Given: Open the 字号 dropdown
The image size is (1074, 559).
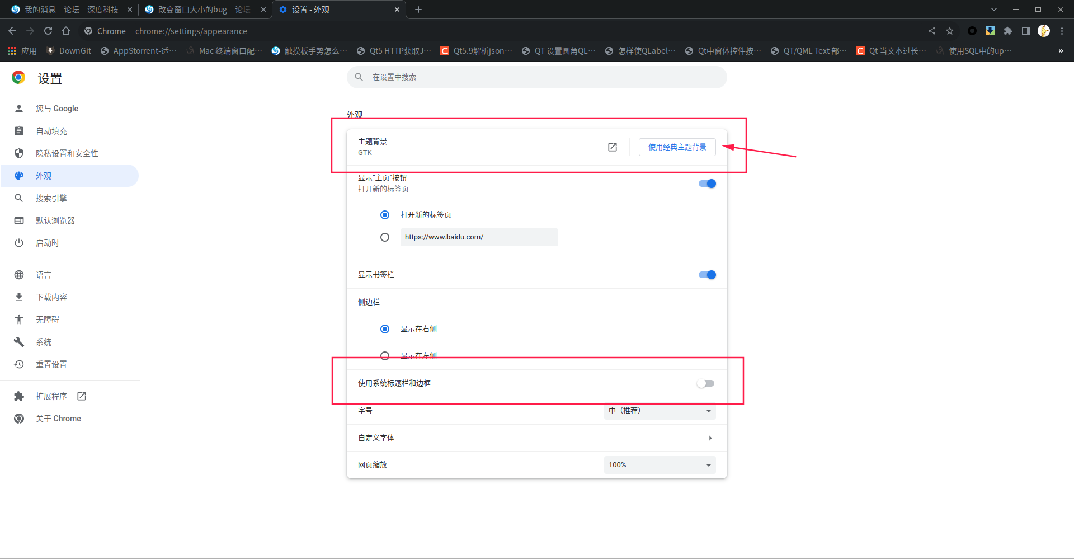Looking at the screenshot, I should click(x=659, y=411).
